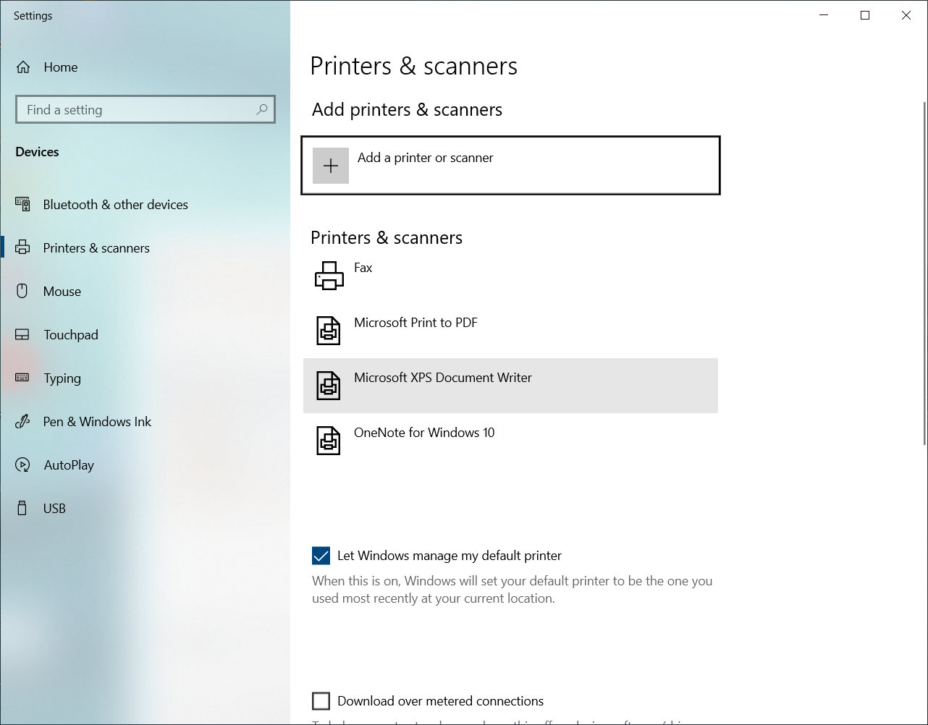Click the AutoPlay icon in sidebar
928x725 pixels.
(x=22, y=465)
